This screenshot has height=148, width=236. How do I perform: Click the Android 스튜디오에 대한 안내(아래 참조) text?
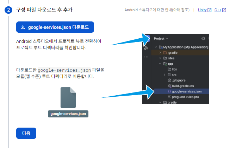click(157, 10)
